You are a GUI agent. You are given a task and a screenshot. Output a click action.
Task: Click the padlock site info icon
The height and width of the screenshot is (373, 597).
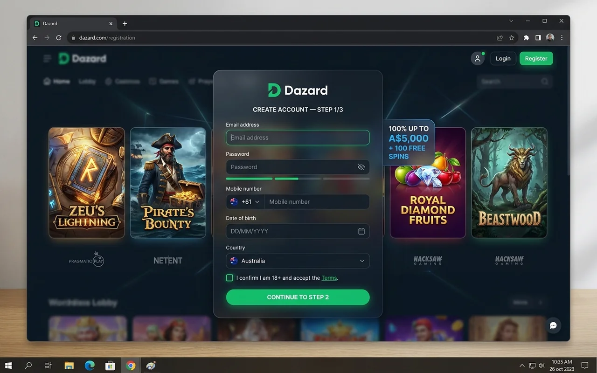(x=73, y=38)
